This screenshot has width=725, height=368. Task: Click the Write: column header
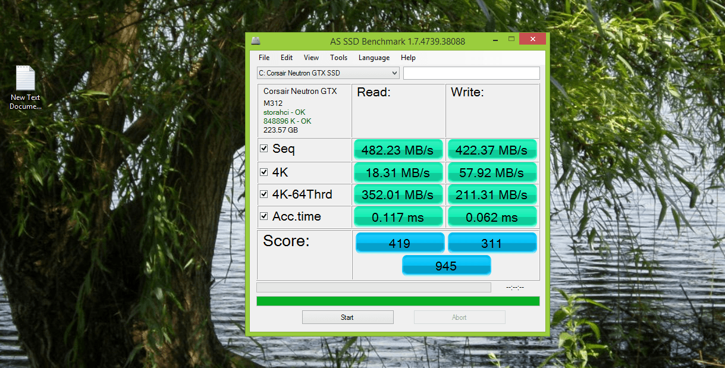point(467,92)
